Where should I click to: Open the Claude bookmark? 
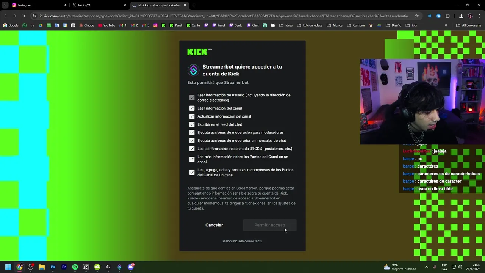[x=86, y=25]
